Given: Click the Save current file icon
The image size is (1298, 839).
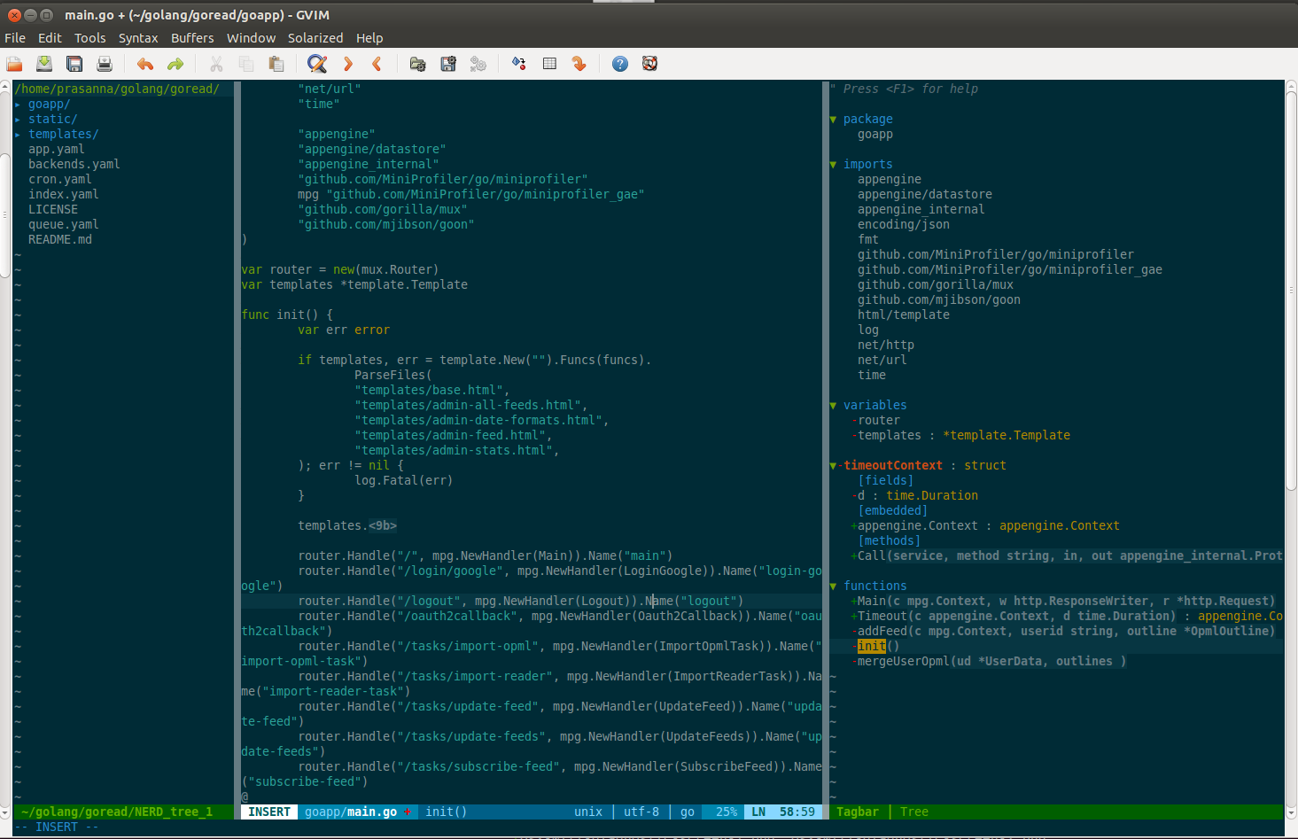Looking at the screenshot, I should 44,64.
